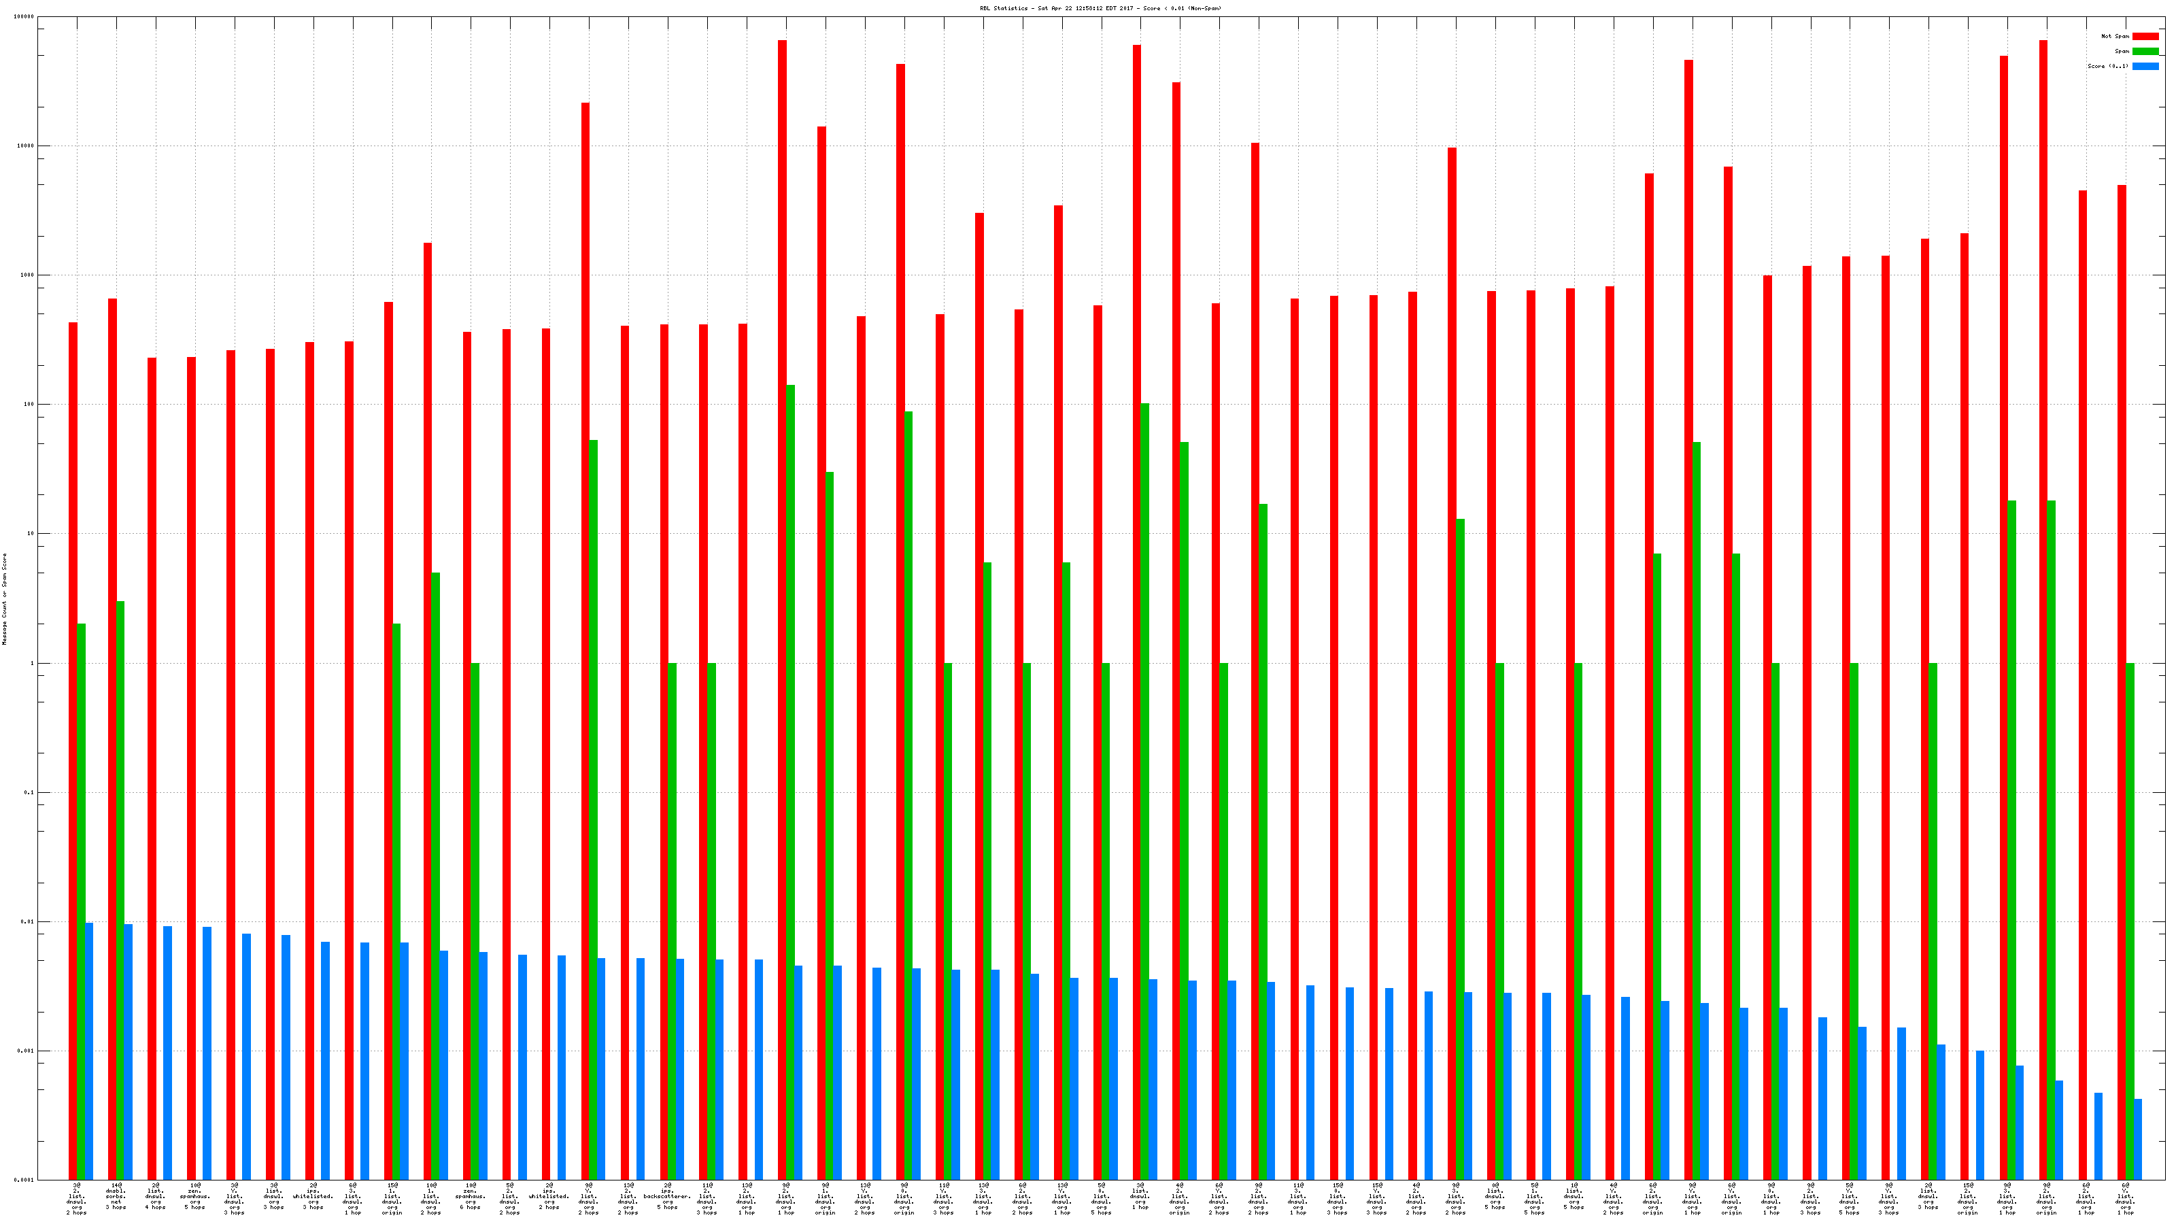Click the 100000 y-axis tick label

pyautogui.click(x=24, y=17)
